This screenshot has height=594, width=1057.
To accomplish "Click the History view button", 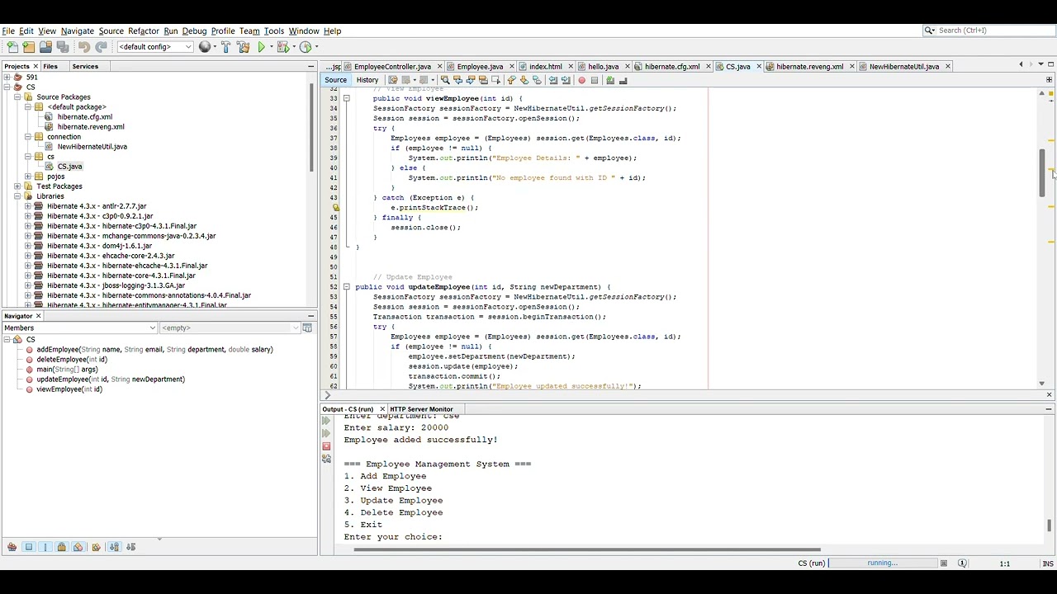I will 367,80.
